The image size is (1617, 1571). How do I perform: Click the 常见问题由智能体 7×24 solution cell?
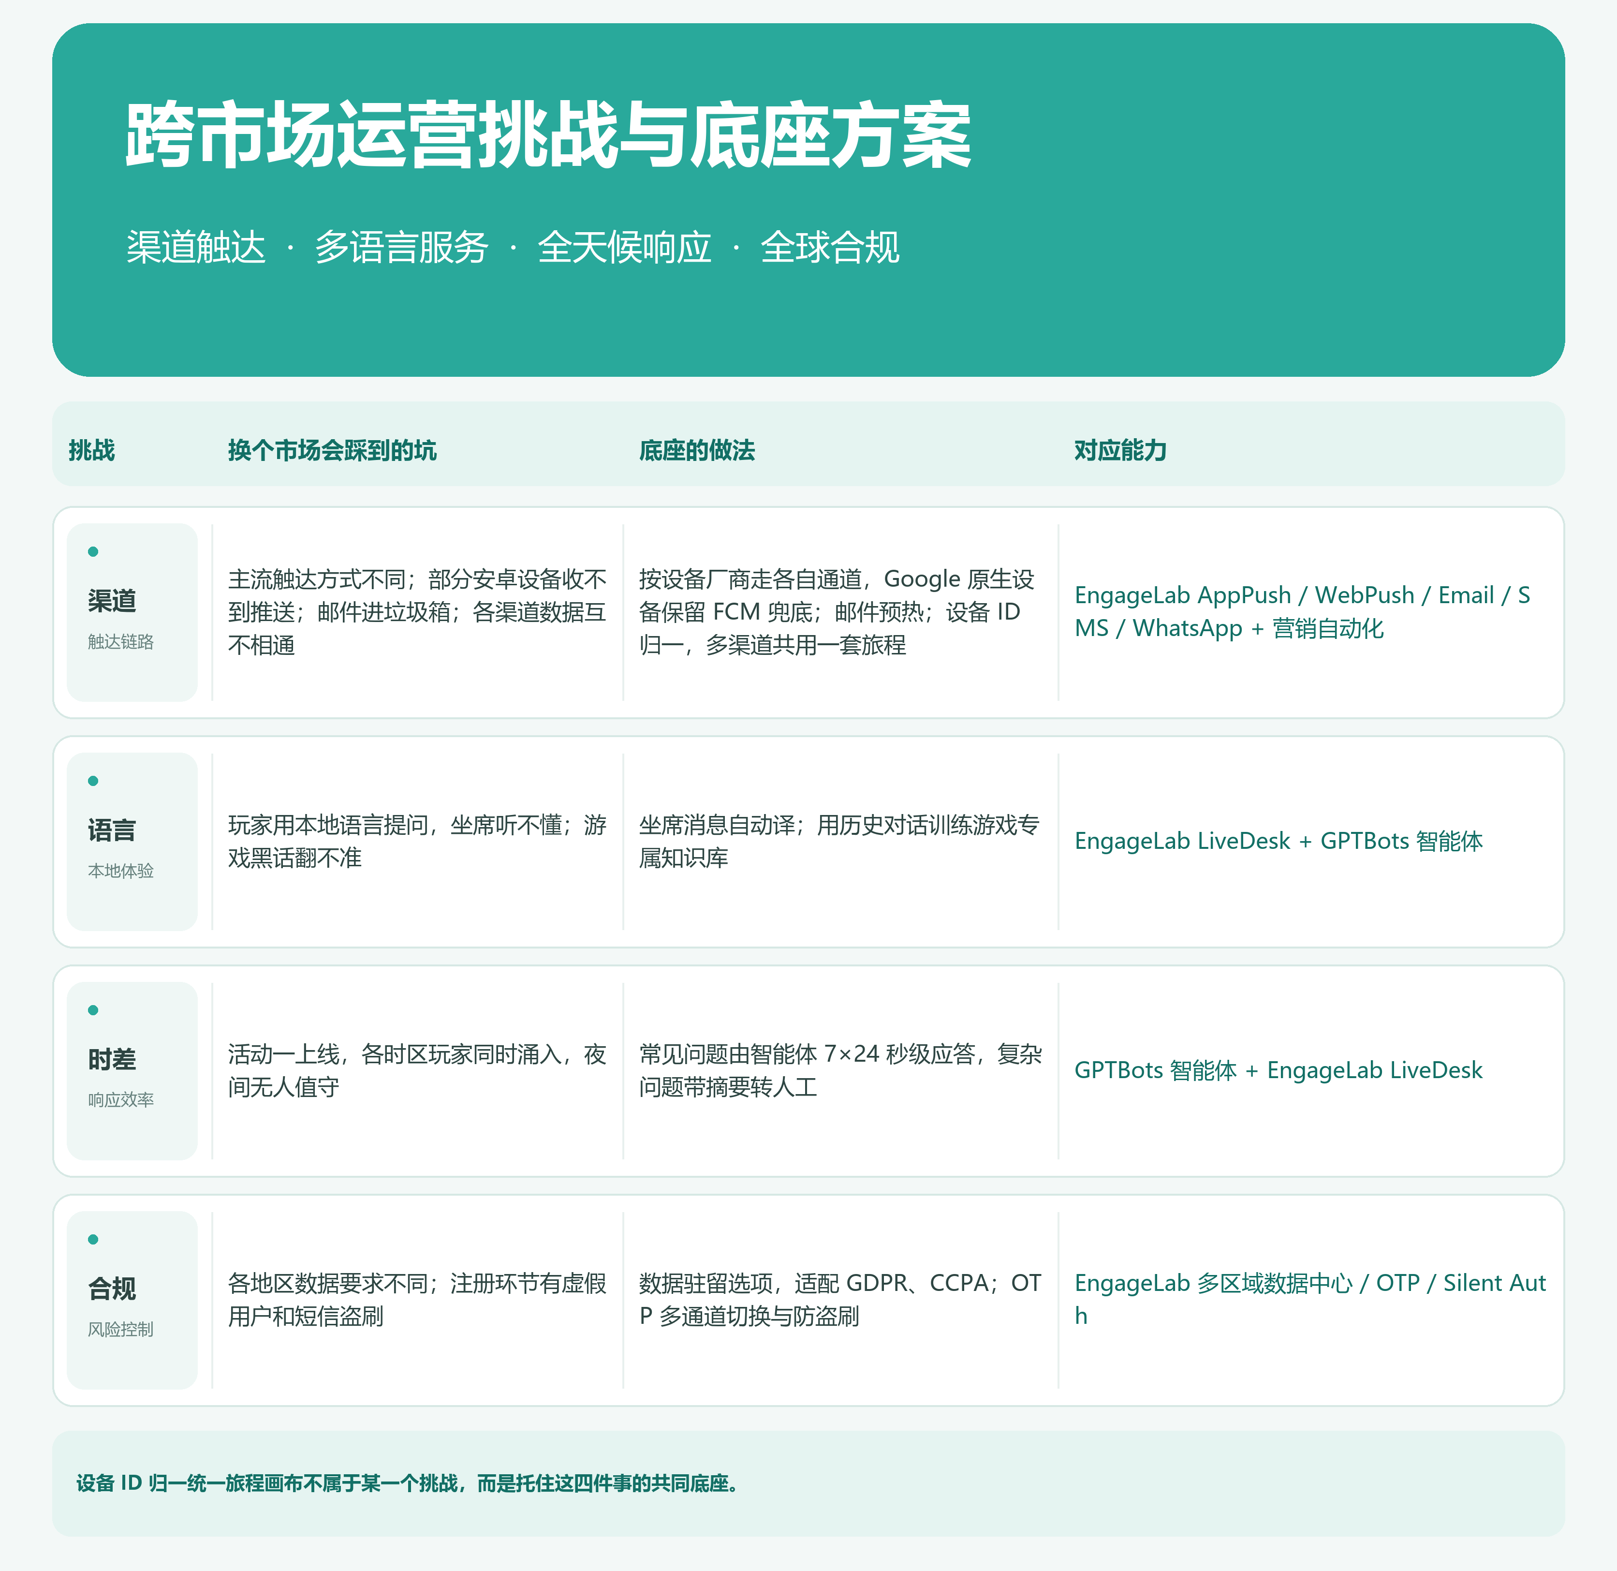point(840,1070)
